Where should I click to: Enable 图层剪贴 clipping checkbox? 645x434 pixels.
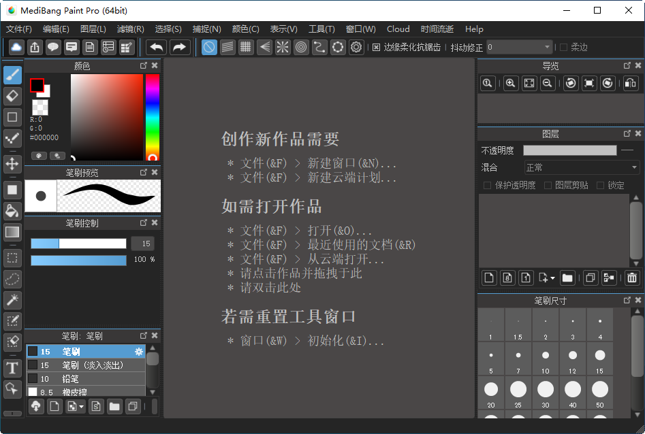click(548, 185)
